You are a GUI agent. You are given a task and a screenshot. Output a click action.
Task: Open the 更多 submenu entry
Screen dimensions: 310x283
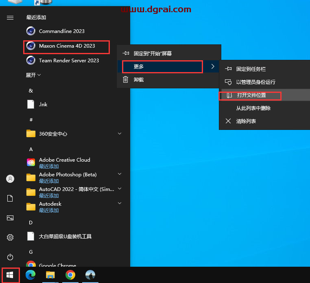pos(168,66)
